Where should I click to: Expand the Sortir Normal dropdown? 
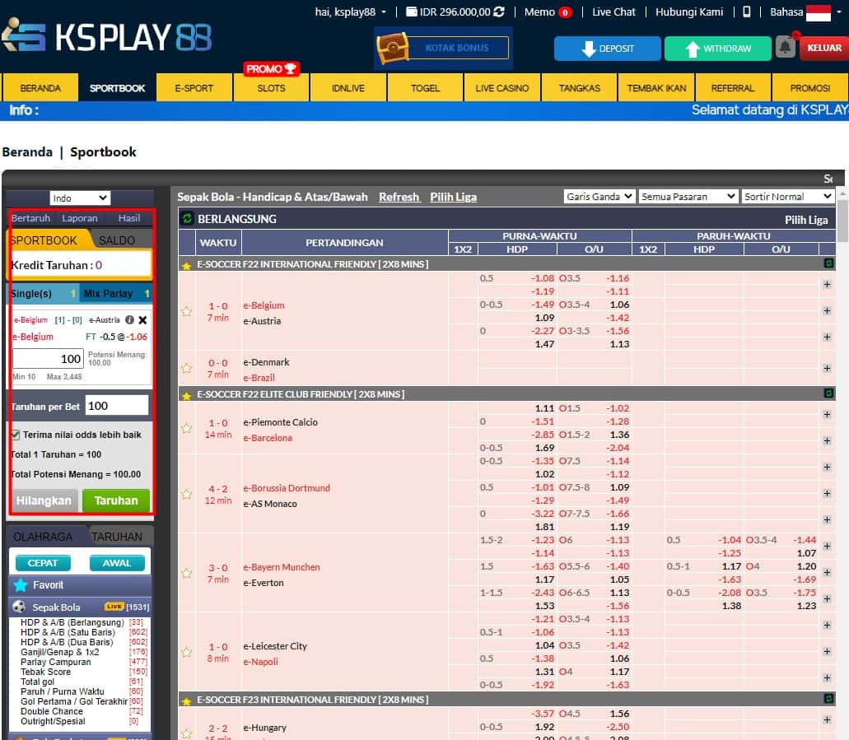click(788, 196)
